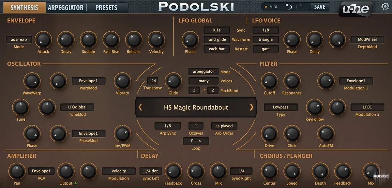
Task: Click the filter Resonance knob
Action: (x=292, y=81)
